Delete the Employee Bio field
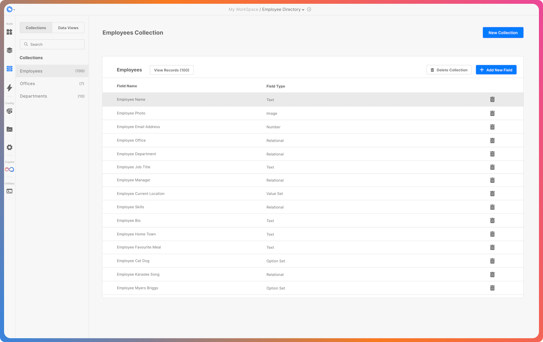Image resolution: width=543 pixels, height=342 pixels. (x=492, y=220)
